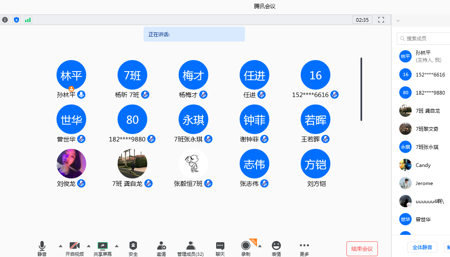Open the 聊天 chat panel

[220, 248]
